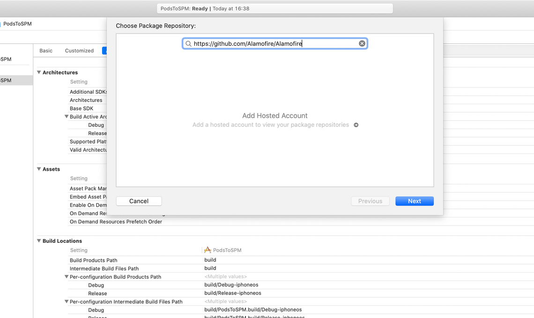This screenshot has height=318, width=534.
Task: Click the Add Hosted Account arrow icon
Action: pos(356,125)
